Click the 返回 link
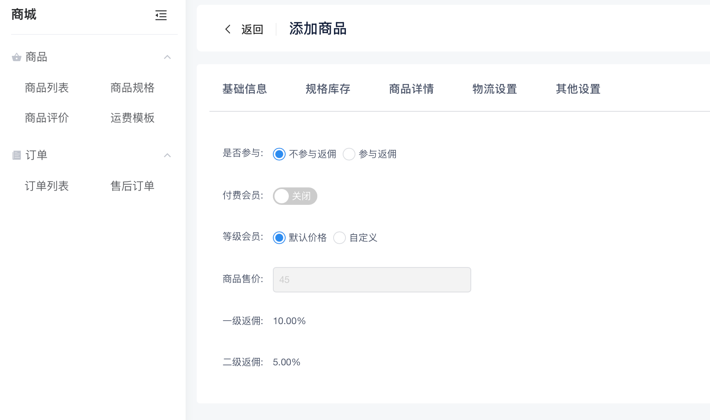 pyautogui.click(x=252, y=29)
